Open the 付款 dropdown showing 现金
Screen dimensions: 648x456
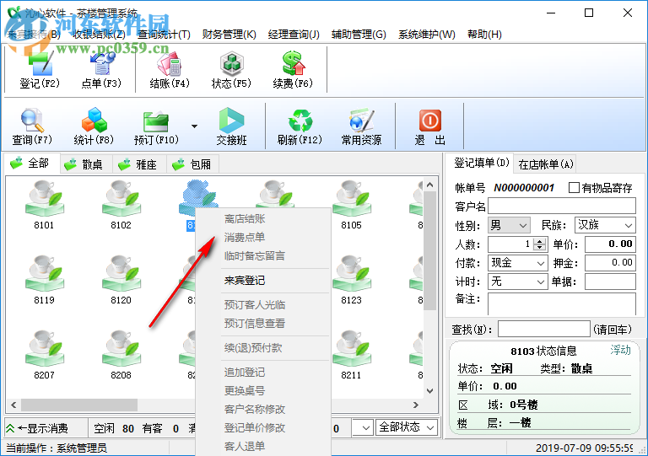pos(518,263)
